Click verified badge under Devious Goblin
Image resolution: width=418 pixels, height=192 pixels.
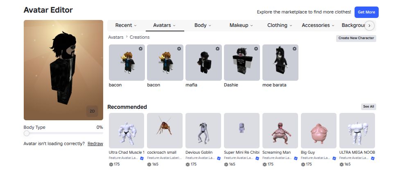coord(219,158)
